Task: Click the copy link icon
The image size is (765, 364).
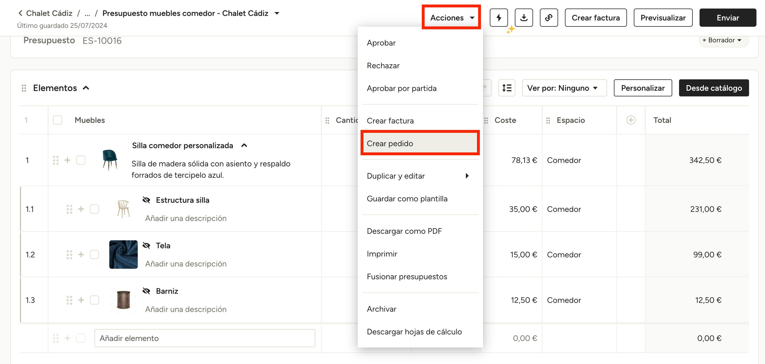Action: click(548, 18)
